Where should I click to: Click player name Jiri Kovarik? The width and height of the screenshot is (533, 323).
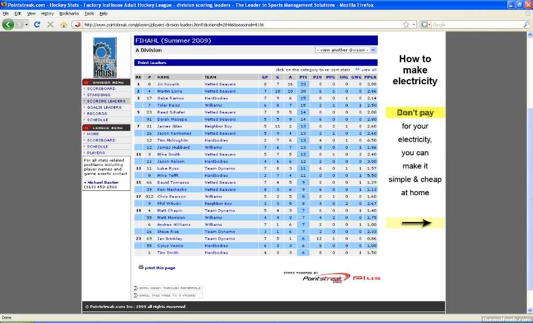(x=168, y=84)
